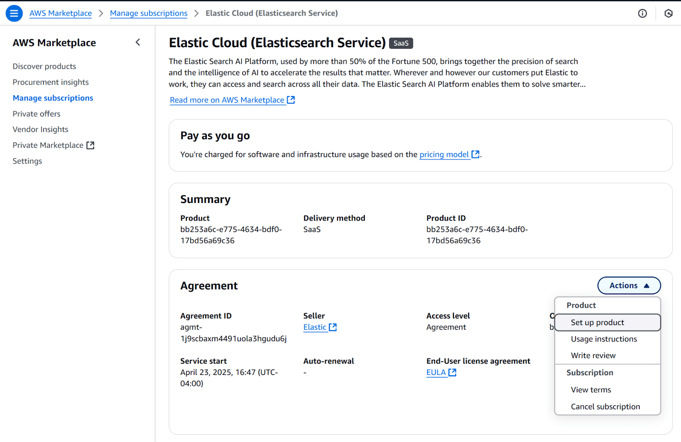Choose View terms under Subscription
Screen dimensions: 681x442
591,390
